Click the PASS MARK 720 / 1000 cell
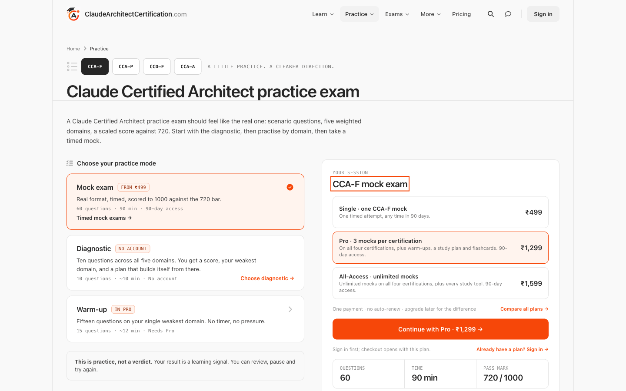626x391 pixels. [x=512, y=374]
